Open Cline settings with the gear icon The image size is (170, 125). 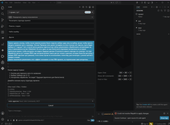click(93, 7)
